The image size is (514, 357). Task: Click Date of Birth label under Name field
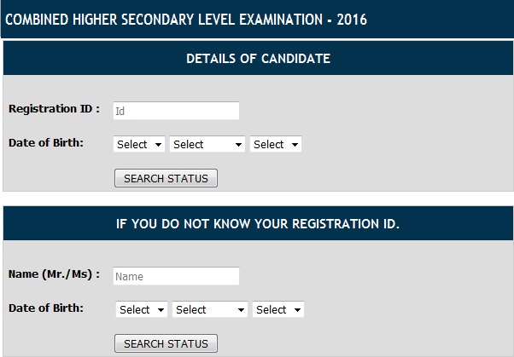(x=46, y=308)
